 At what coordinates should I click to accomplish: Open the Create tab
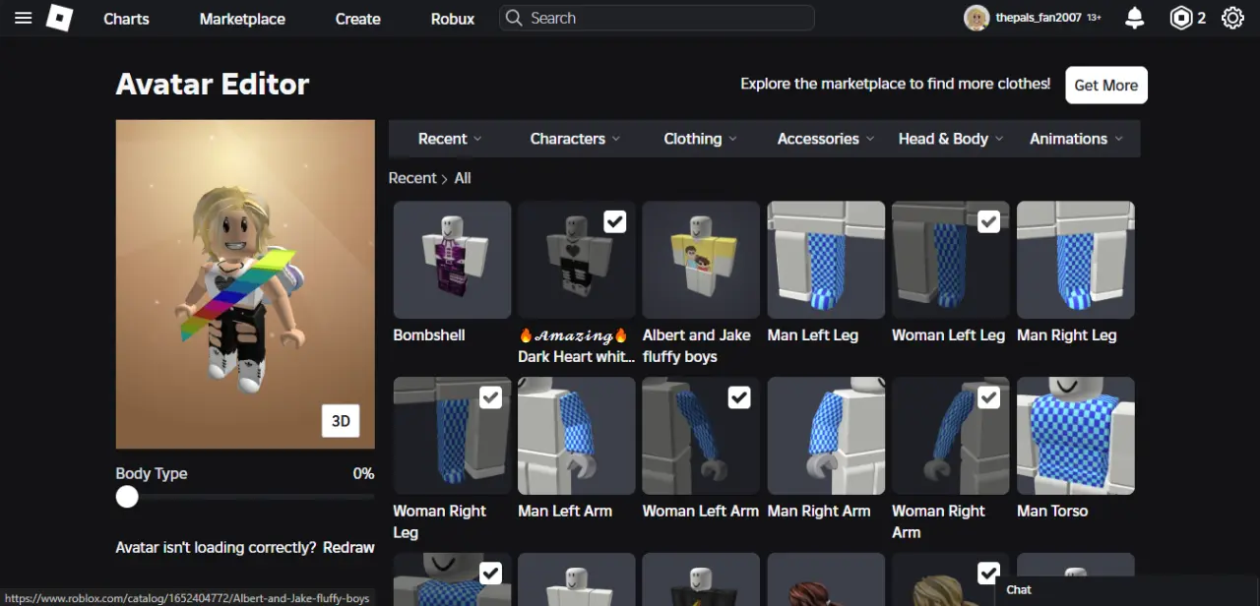[x=357, y=19]
